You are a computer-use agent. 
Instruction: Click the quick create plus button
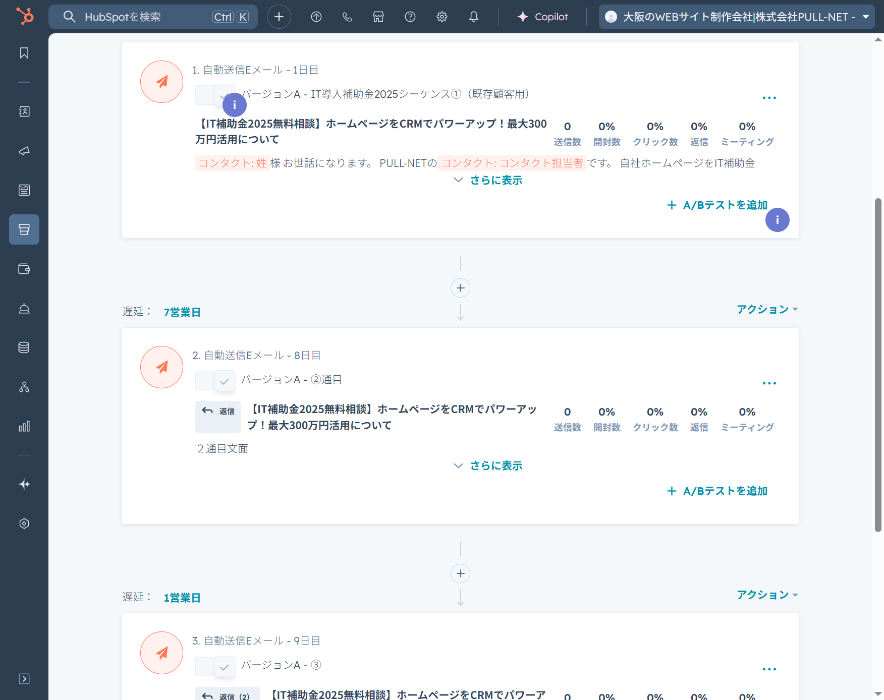(x=279, y=17)
